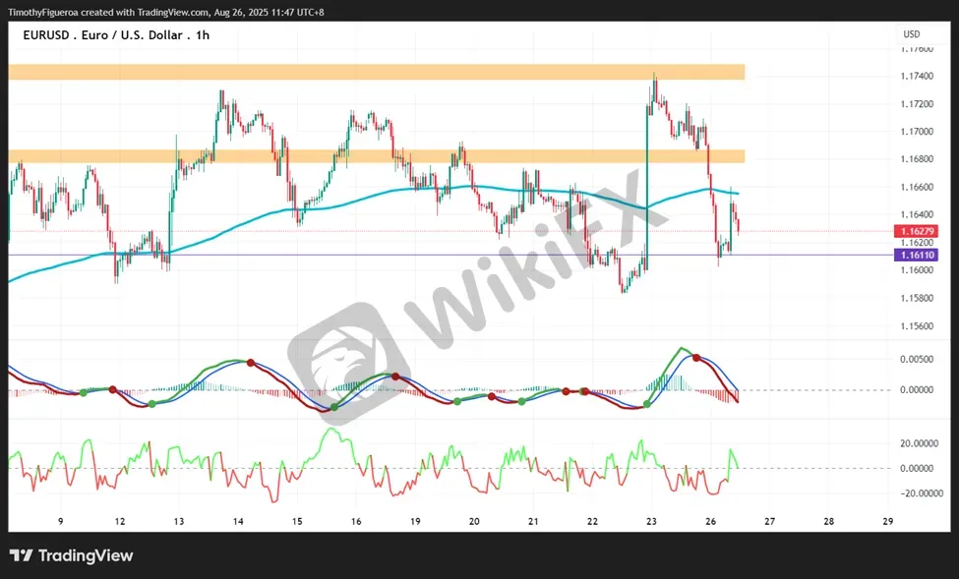Click date label 15 on time axis
This screenshot has height=579, width=959.
click(297, 522)
